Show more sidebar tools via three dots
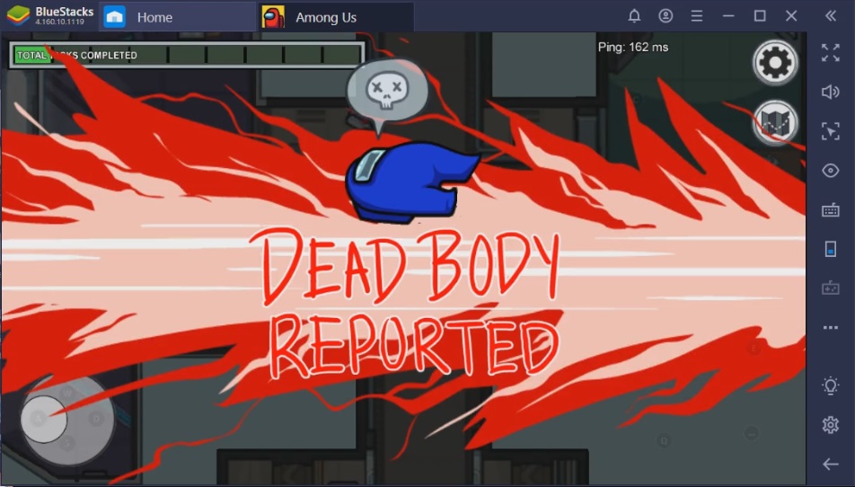Screen dimensions: 855x487 click(831, 328)
